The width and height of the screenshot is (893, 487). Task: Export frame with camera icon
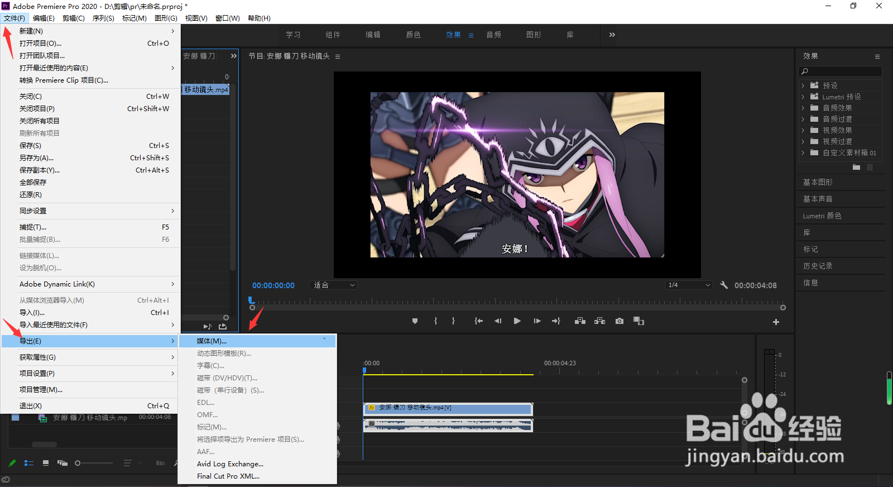(620, 321)
